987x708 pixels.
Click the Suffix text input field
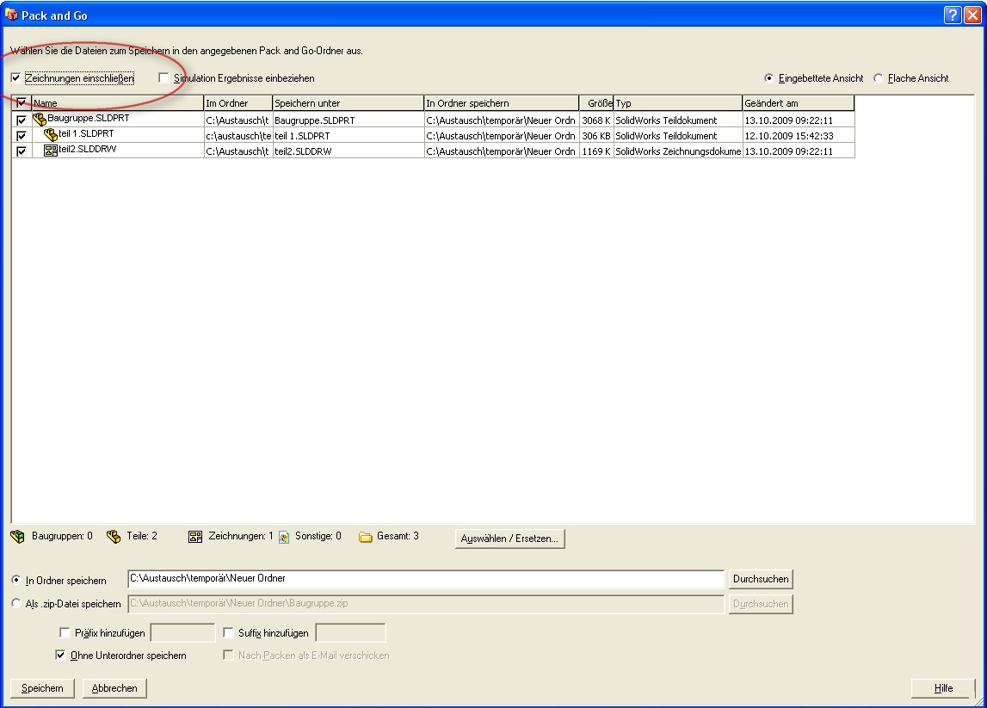point(350,633)
